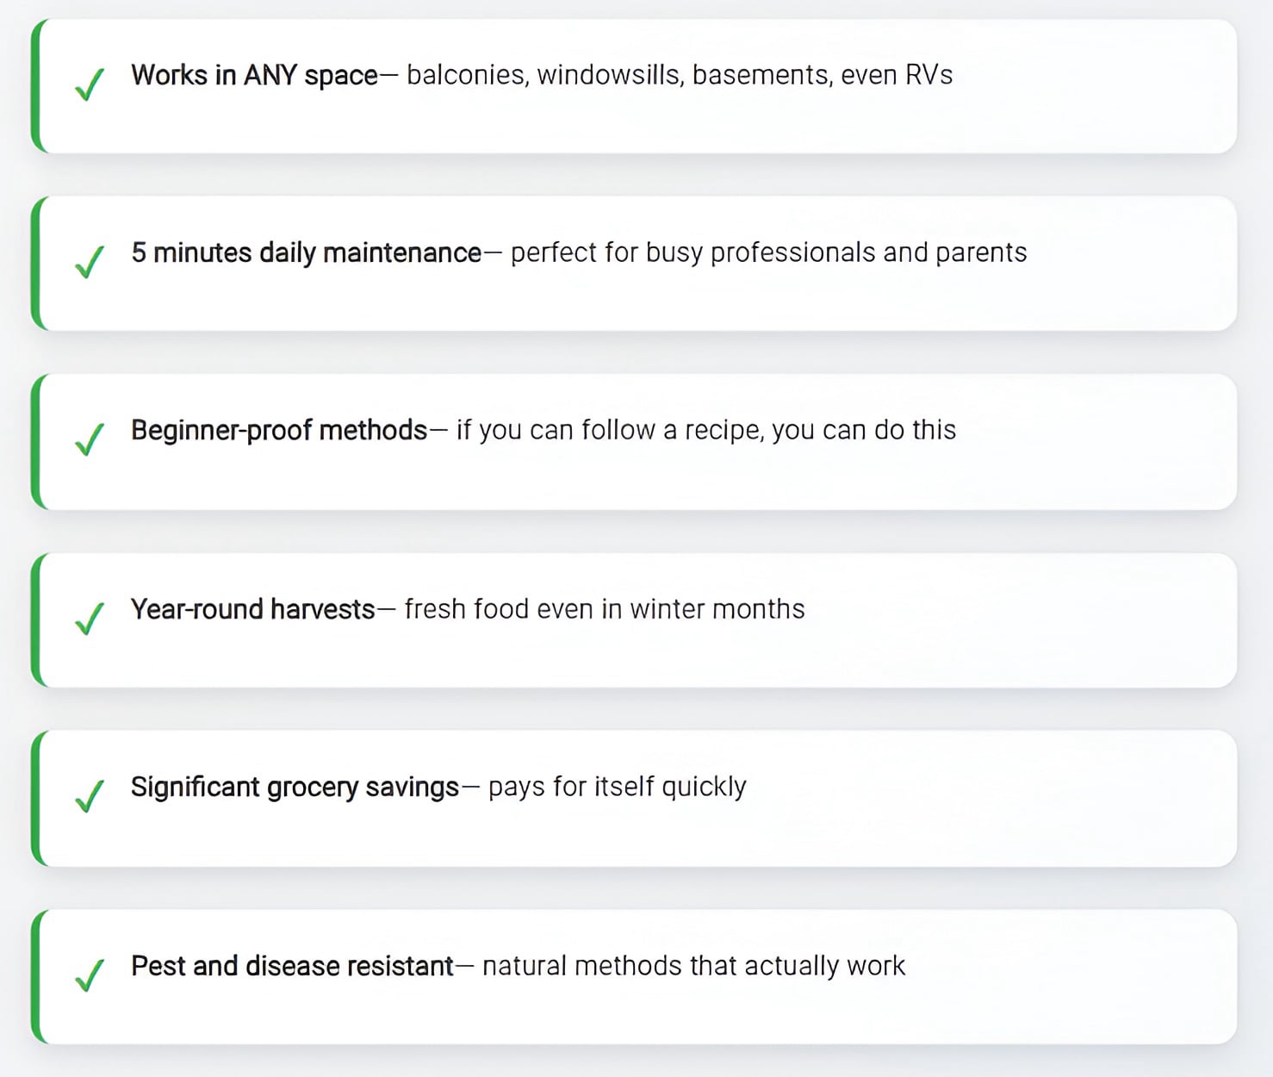Click 'fresh food even in winter months' description
The height and width of the screenshot is (1077, 1273).
coord(604,609)
